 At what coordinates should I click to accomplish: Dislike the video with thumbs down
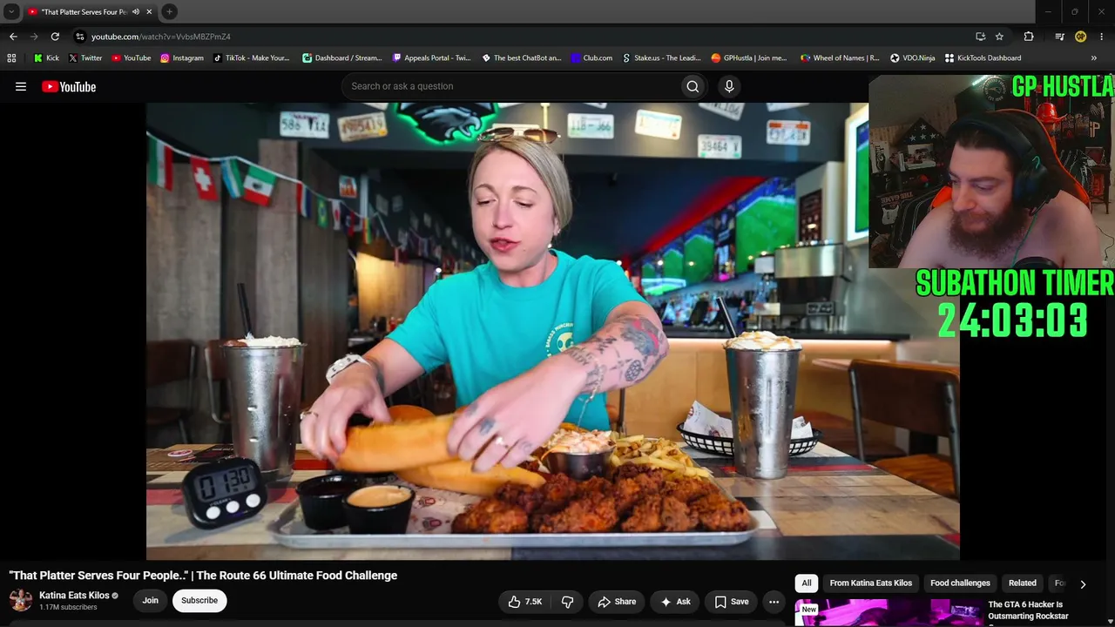[x=567, y=602]
